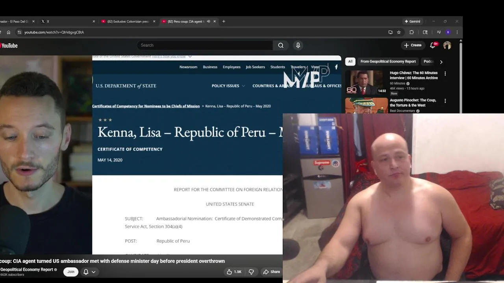Image resolution: width=504 pixels, height=283 pixels.
Task: Open the media controls icon in toolbar
Action: (x=439, y=32)
